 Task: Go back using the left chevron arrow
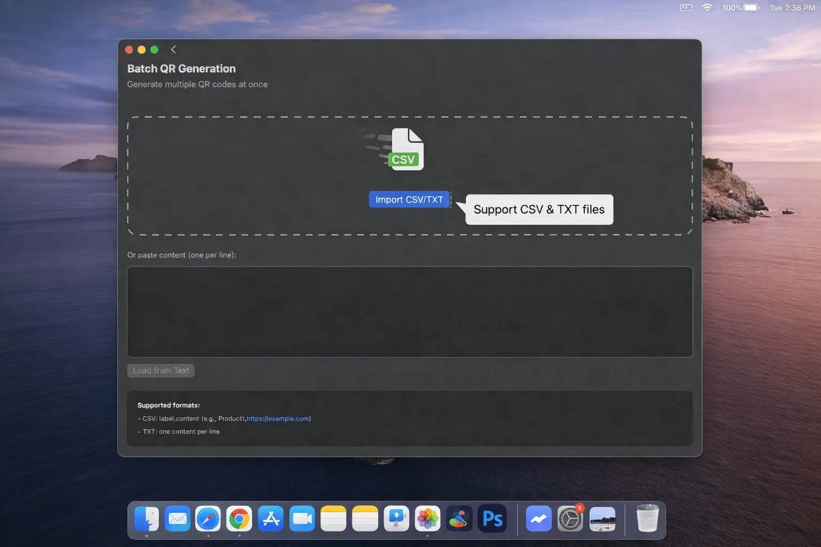(x=173, y=50)
